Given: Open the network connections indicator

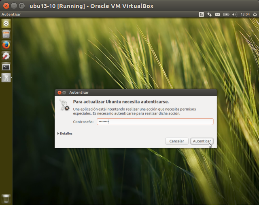Looking at the screenshot, I should [209, 15].
